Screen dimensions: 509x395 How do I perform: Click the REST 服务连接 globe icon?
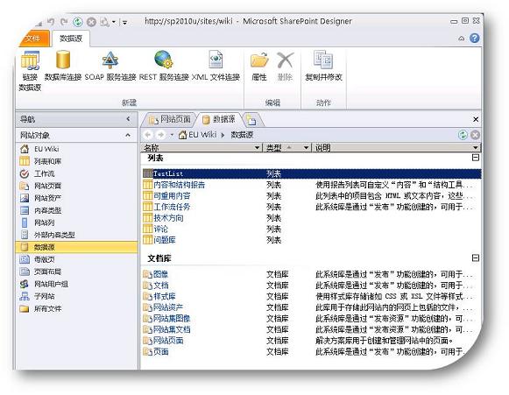tap(163, 60)
